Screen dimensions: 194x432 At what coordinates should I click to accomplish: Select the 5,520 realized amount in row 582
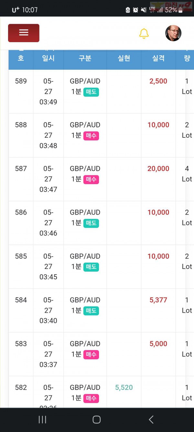[x=124, y=388]
